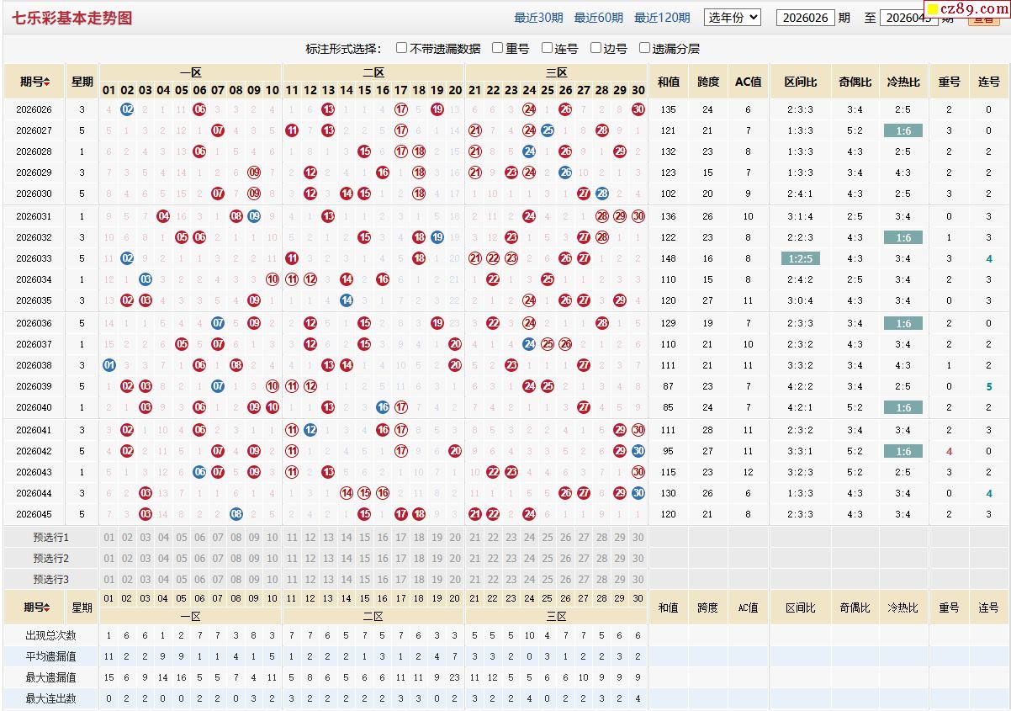Click red ball 30 in row 2026043

pos(638,472)
